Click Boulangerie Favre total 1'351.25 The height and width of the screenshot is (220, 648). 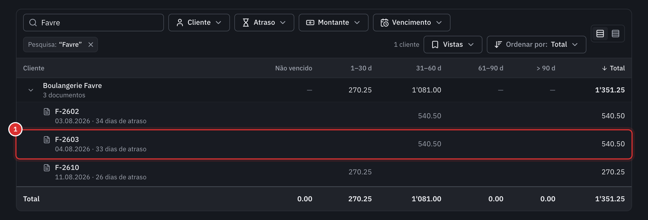(x=610, y=90)
